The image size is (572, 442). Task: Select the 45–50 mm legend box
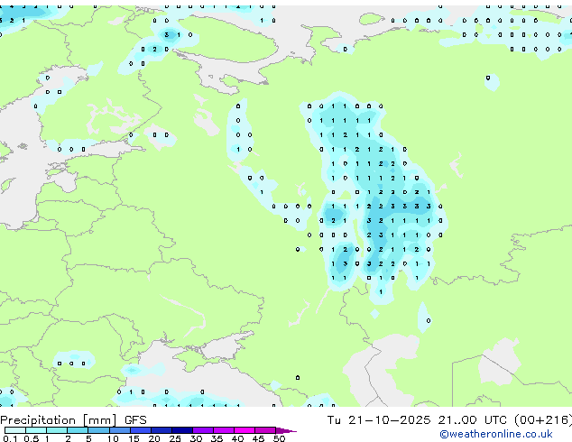coord(265,430)
